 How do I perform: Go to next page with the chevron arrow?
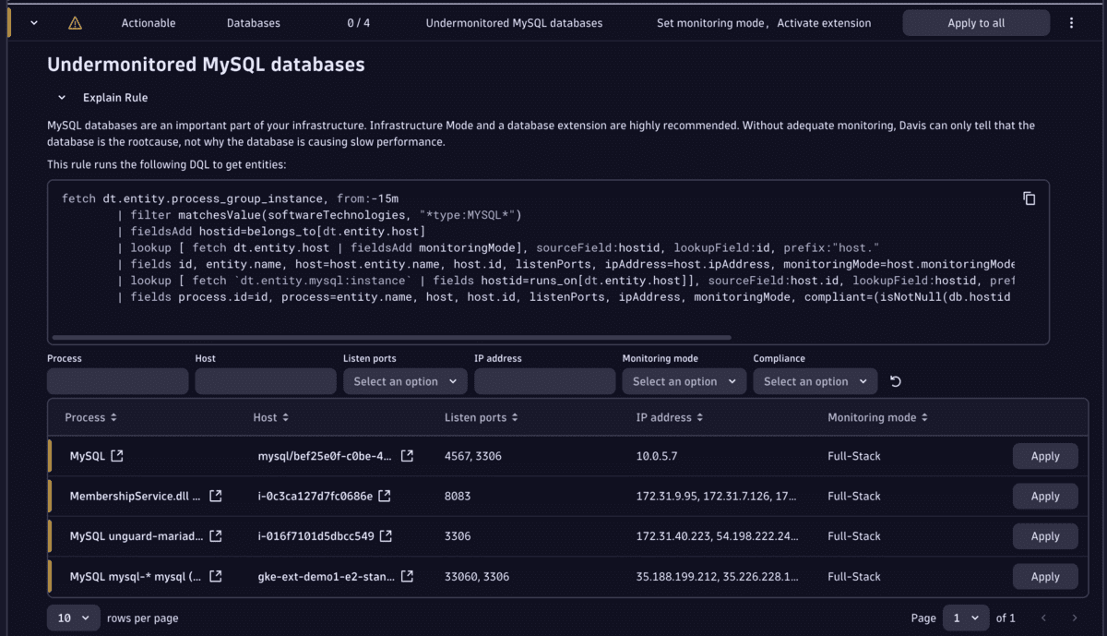coord(1075,618)
